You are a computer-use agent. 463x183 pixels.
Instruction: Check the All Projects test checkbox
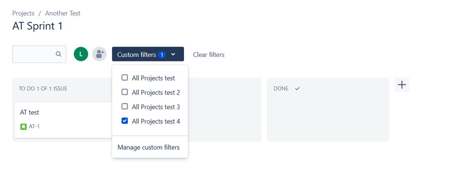125,78
